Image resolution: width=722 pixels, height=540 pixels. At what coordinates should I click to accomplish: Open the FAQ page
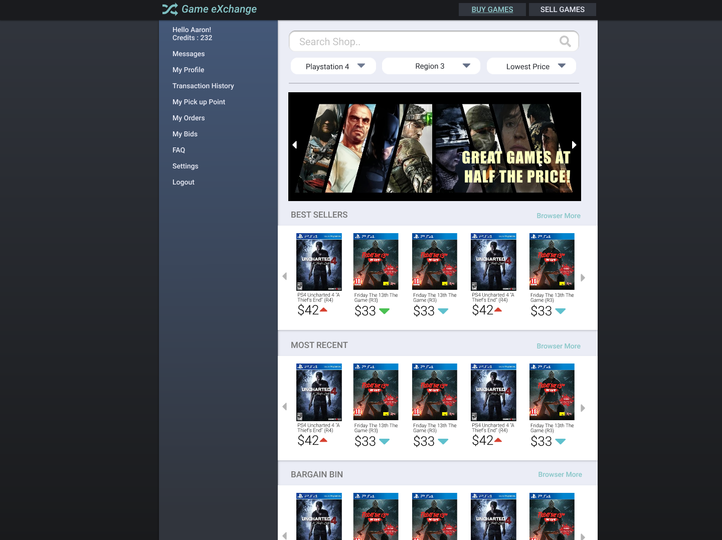[x=179, y=150]
